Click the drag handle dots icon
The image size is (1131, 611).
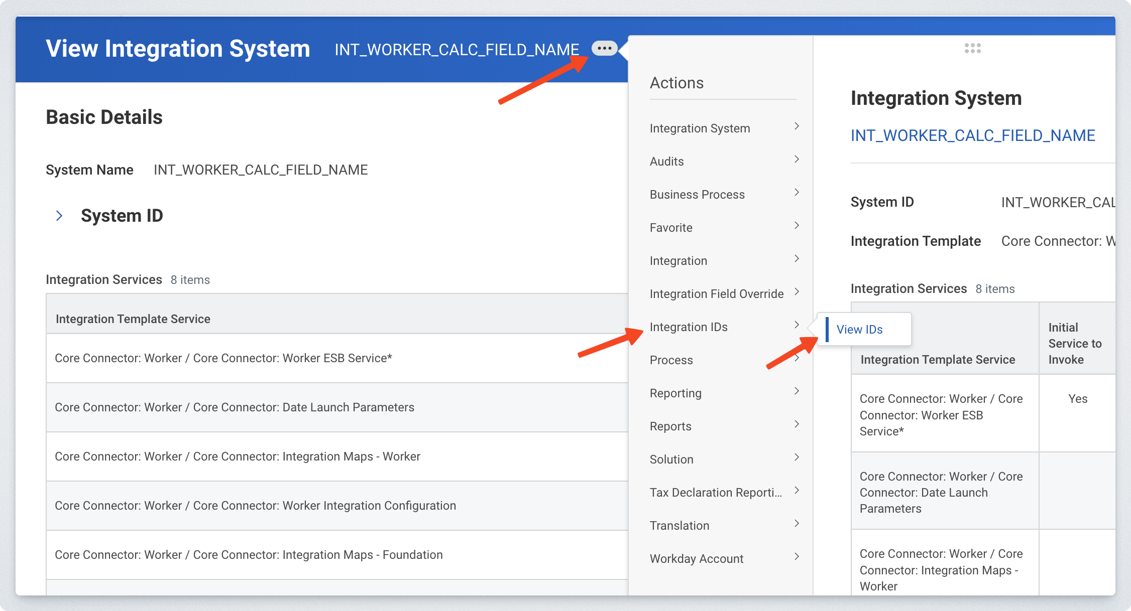point(972,49)
